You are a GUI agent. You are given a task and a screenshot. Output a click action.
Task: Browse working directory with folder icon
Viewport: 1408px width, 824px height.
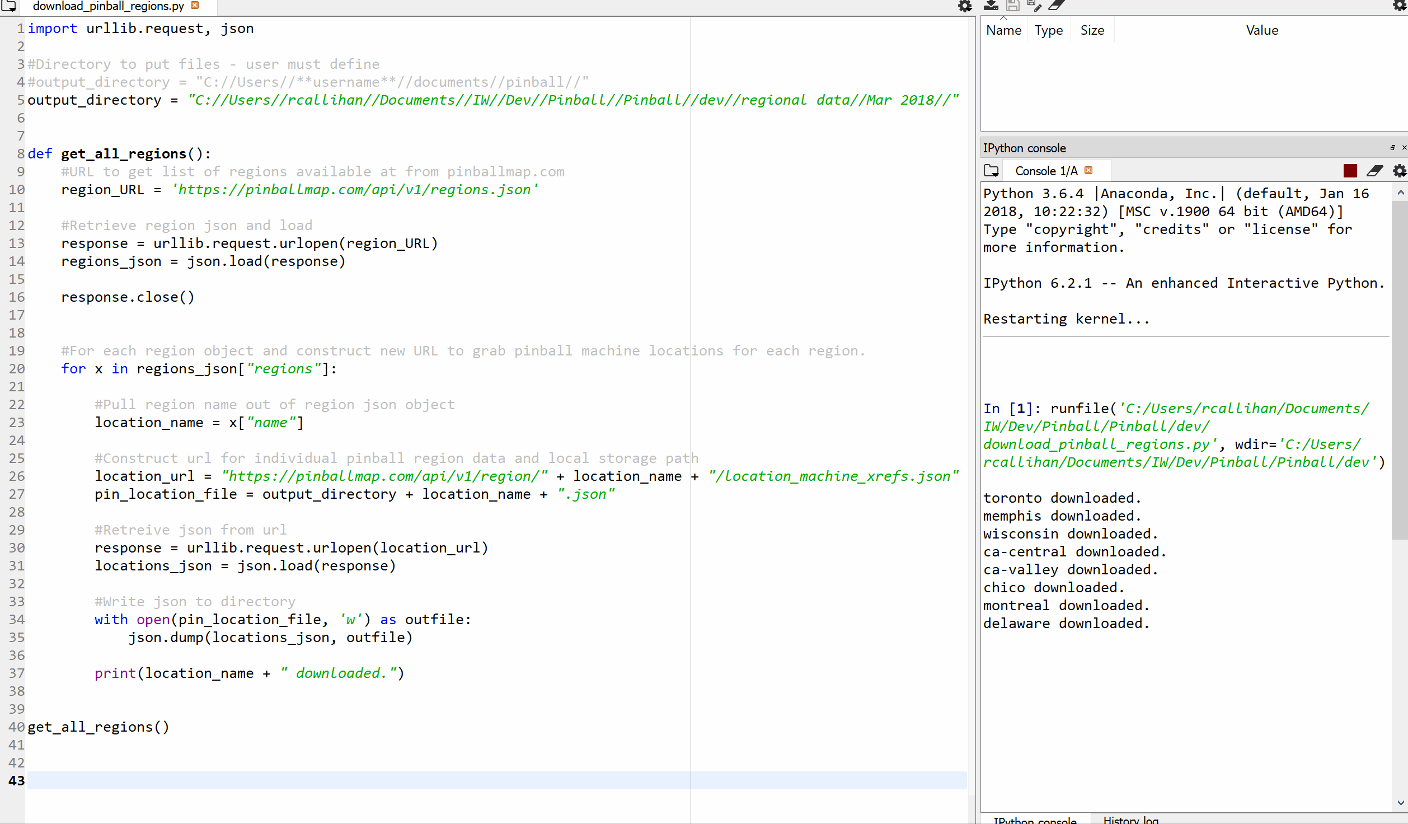coord(991,171)
